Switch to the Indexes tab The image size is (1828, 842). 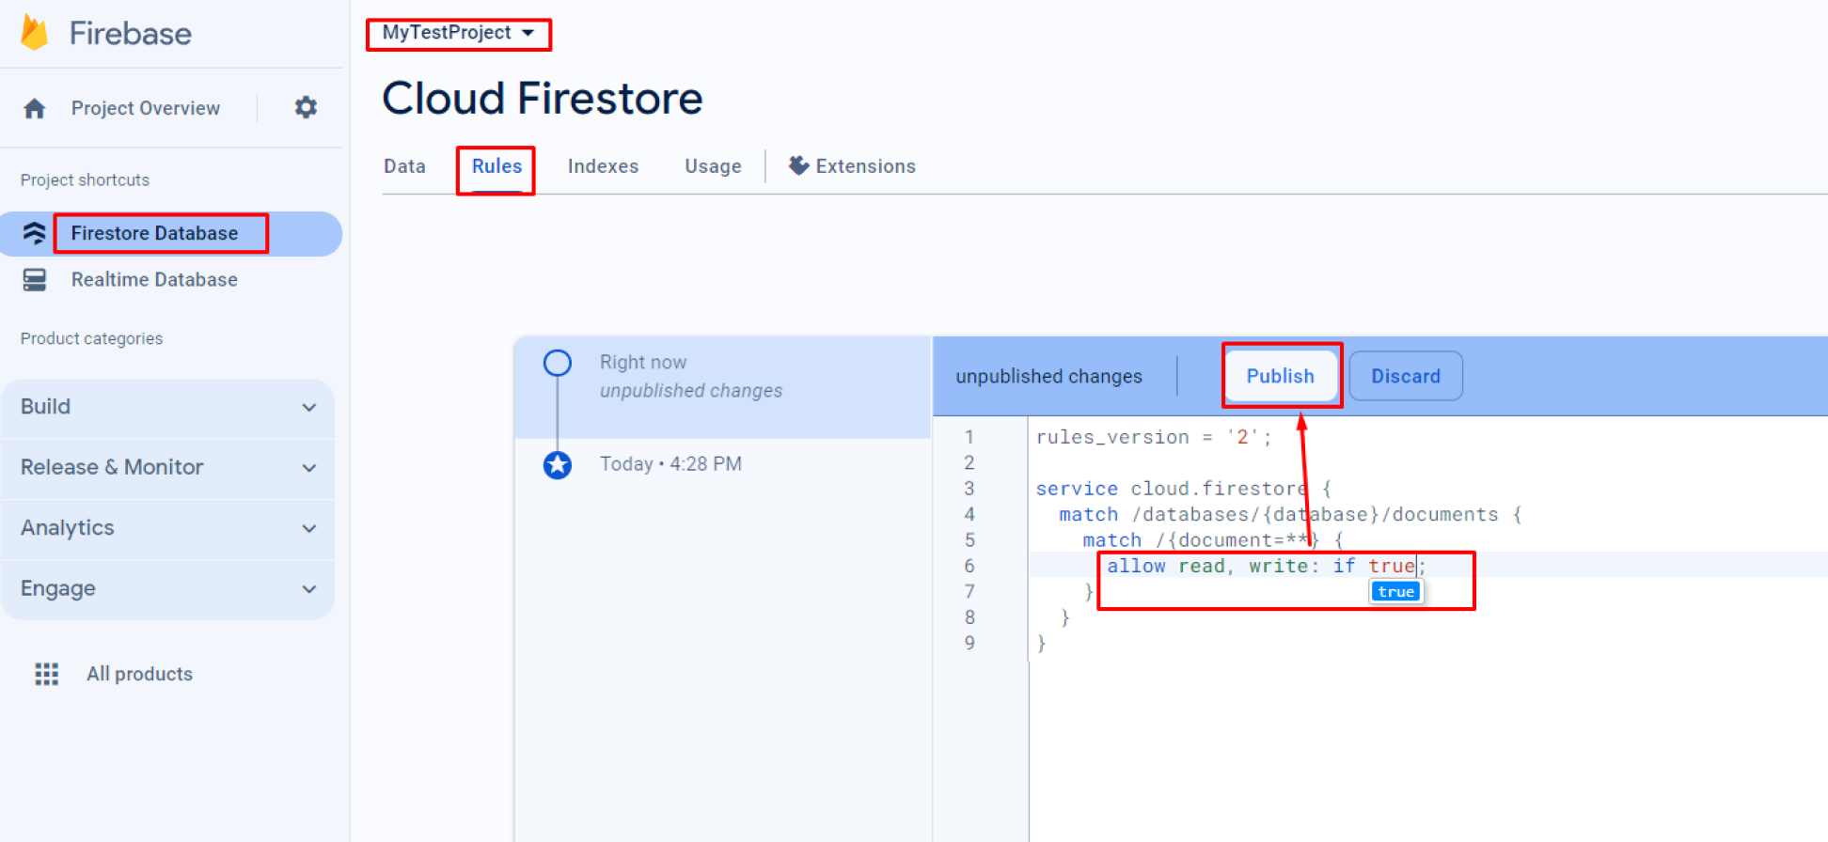(603, 166)
